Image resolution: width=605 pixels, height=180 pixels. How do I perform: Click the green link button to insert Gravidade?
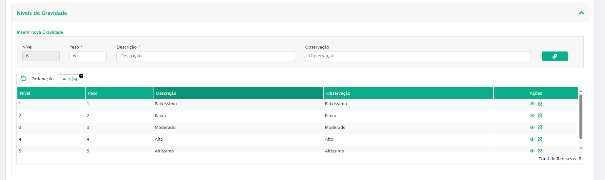(555, 56)
